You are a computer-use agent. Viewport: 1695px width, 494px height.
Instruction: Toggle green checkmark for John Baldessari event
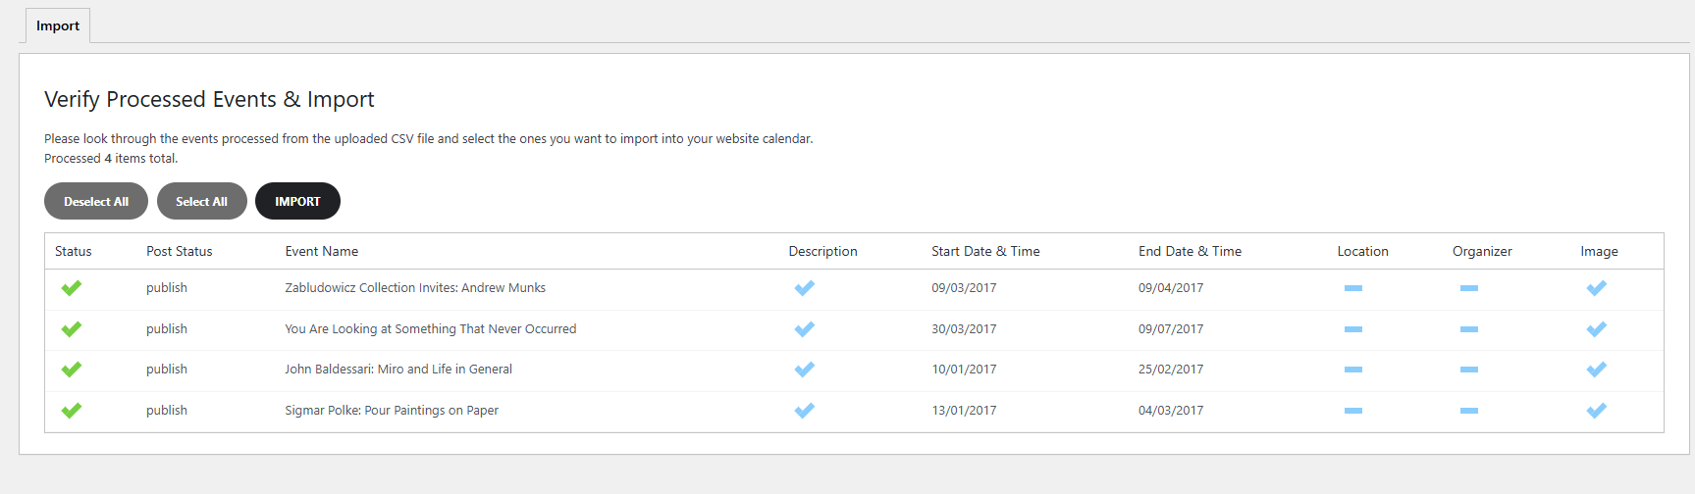(72, 370)
